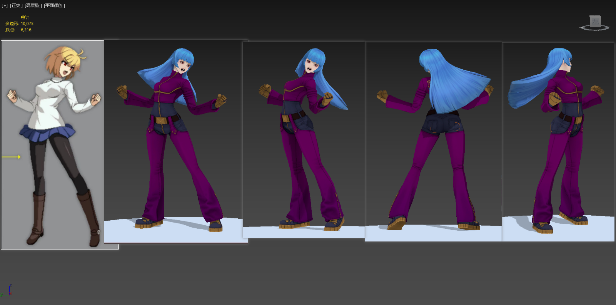Viewport: 616px width, 305px height.
Task: Select the three-quarter view model image with left hip pouch
Action: 304,140
